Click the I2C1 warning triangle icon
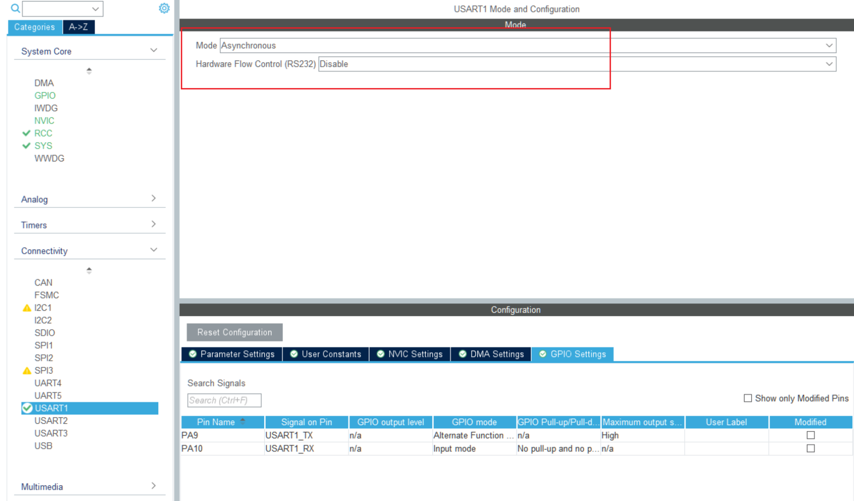854x501 pixels. point(27,308)
